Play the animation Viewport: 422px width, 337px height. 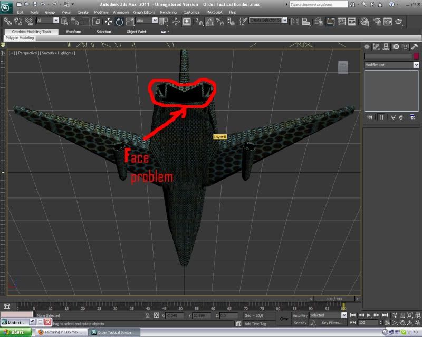(369, 315)
